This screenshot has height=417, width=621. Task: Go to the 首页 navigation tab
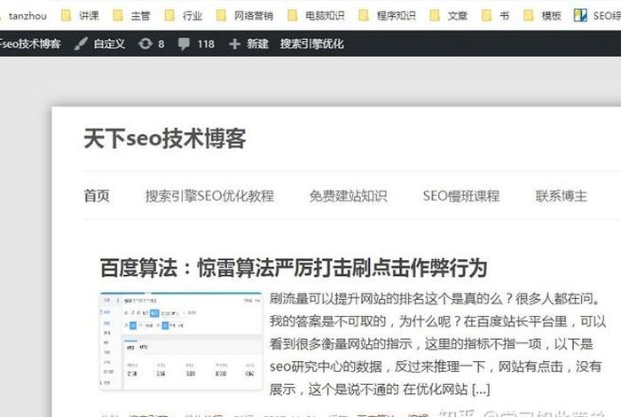[x=97, y=195]
